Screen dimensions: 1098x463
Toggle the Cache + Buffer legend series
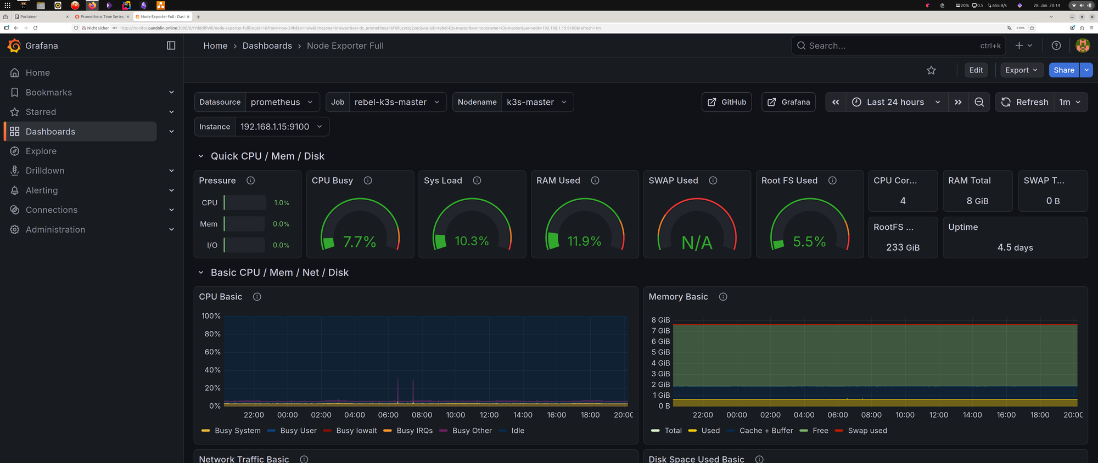point(765,431)
